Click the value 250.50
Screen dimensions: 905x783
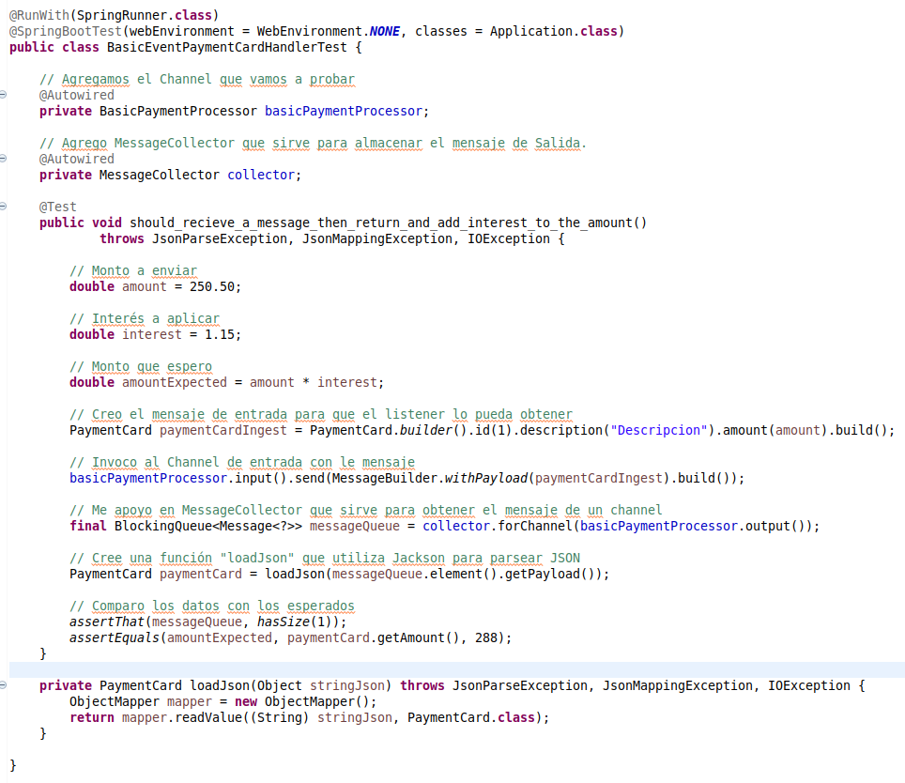tap(212, 286)
